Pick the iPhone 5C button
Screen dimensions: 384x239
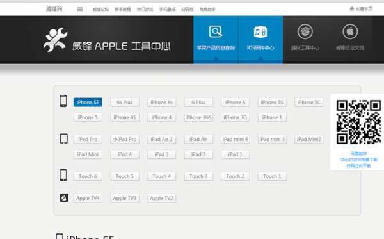coord(309,103)
